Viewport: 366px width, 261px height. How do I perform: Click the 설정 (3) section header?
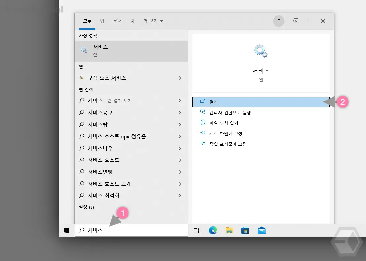pos(86,207)
